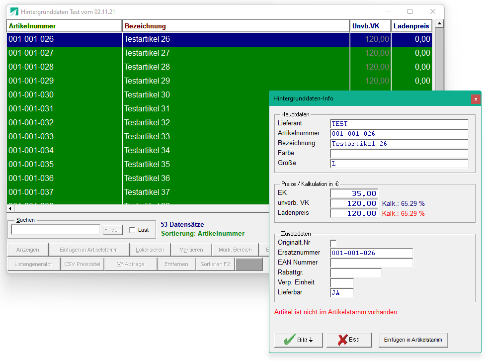Click the Lieferant field containing TEST
The width and height of the screenshot is (489, 362).
(x=399, y=124)
